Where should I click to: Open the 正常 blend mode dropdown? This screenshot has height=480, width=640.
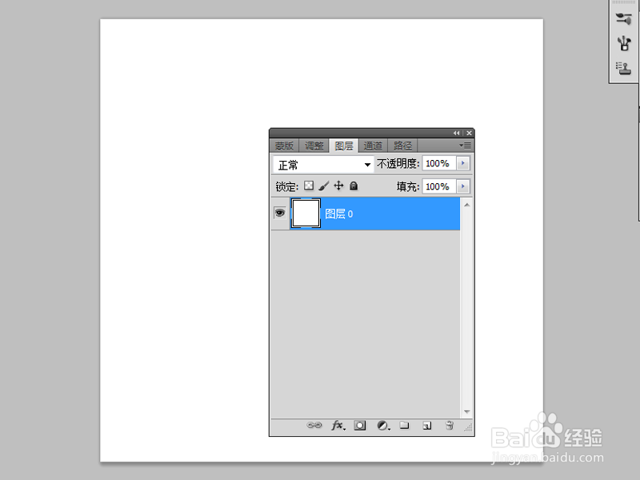pos(323,165)
